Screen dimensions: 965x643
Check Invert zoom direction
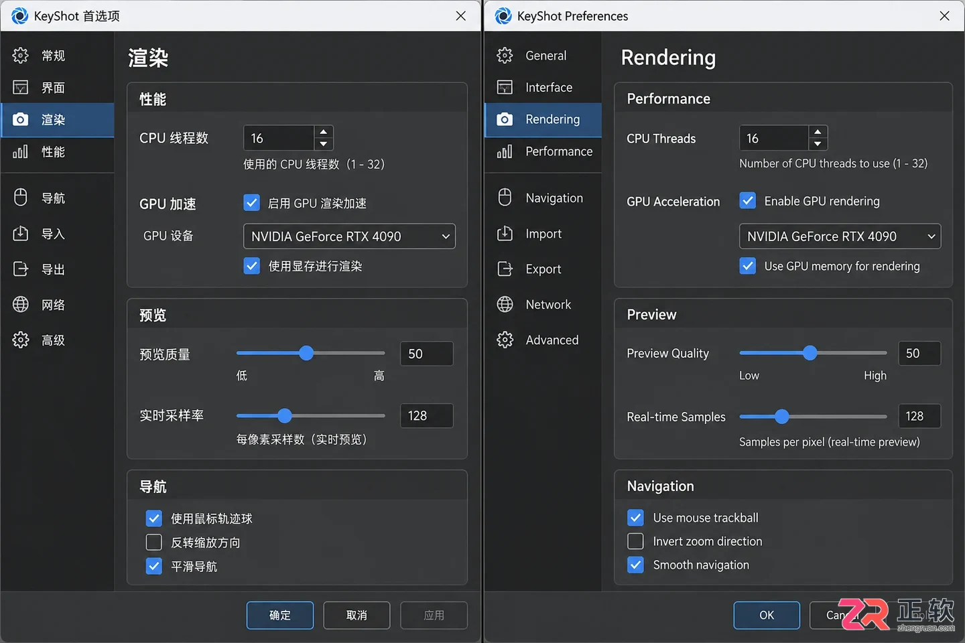click(636, 541)
